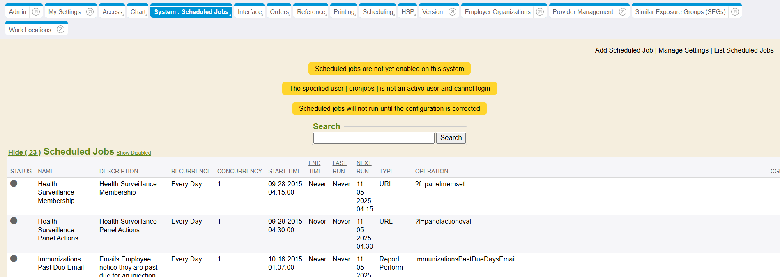The image size is (780, 277).
Task: Switch to the Scheduling tab
Action: (x=377, y=12)
